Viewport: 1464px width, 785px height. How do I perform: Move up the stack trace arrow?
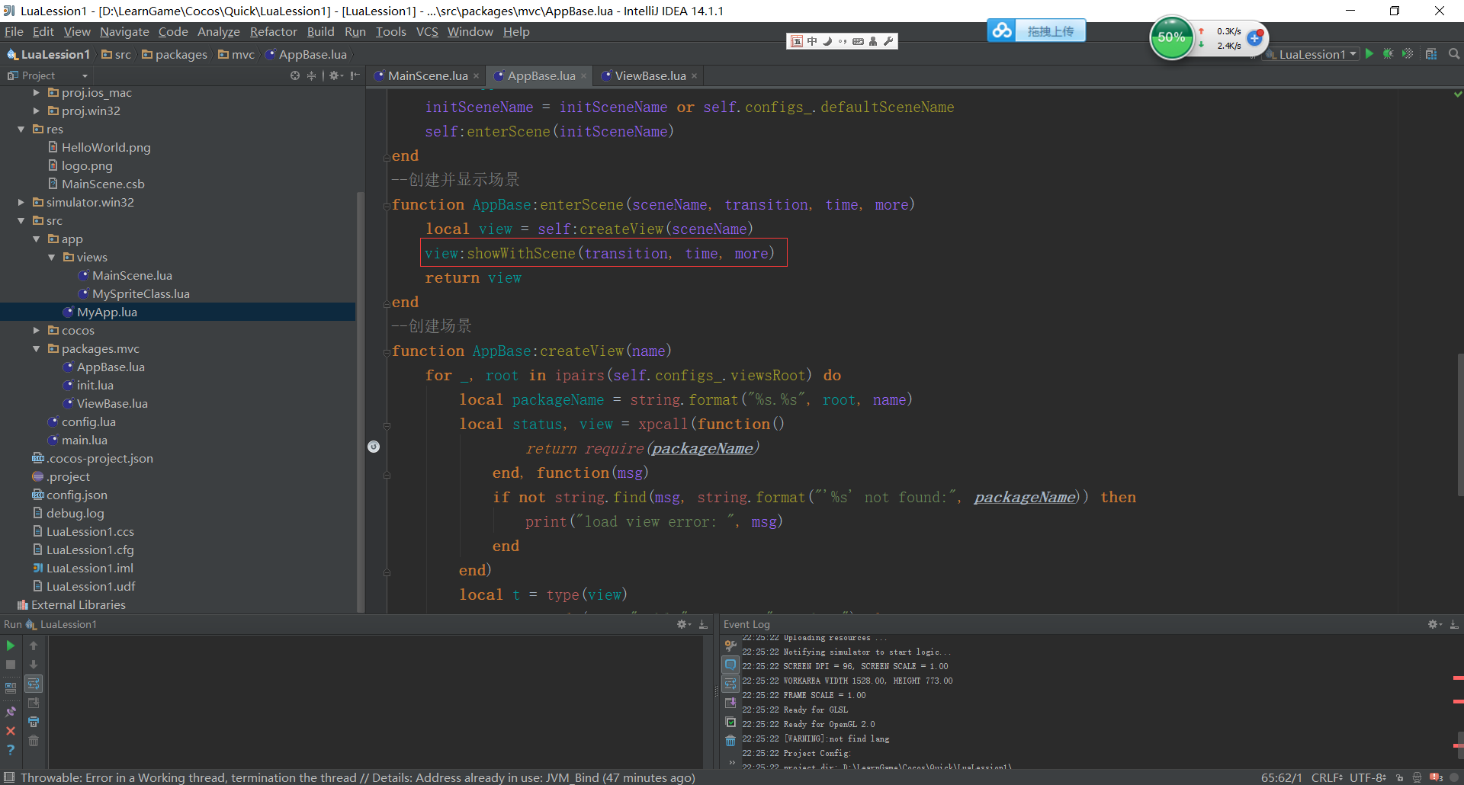pos(34,646)
